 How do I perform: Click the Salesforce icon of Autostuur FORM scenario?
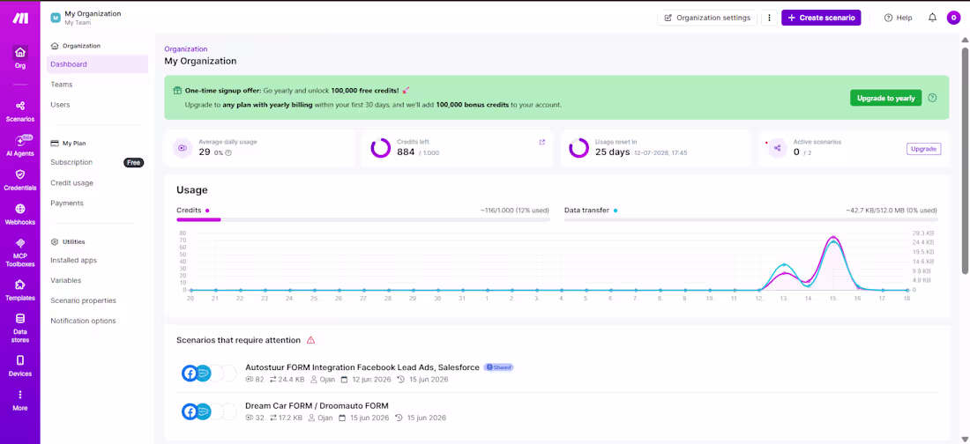point(204,373)
